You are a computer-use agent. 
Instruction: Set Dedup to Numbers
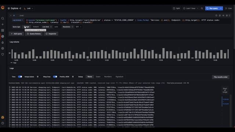(108, 77)
